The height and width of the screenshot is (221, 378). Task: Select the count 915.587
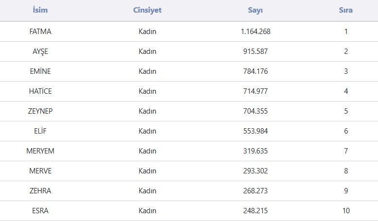[255, 51]
